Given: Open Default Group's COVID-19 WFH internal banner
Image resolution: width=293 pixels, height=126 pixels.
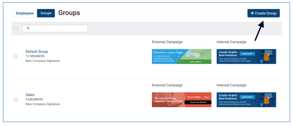Looking at the screenshot, I should (246, 57).
